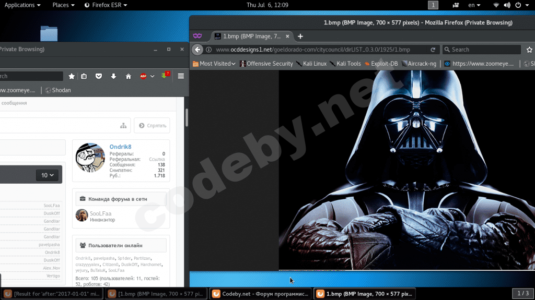The image size is (535, 300).
Task: Click the back arrow in Firefox
Action: tap(197, 50)
